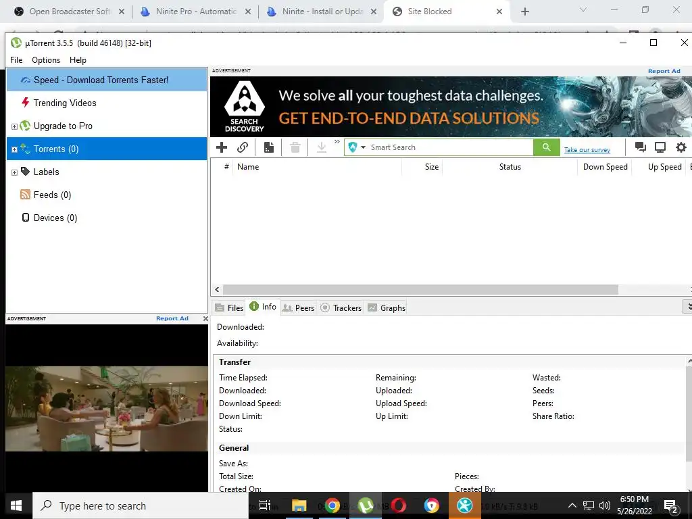Screen dimensions: 692x519
Task: Select Speed - Download Torrents Faster! item
Action: coord(106,80)
